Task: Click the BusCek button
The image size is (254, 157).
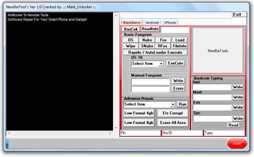Action: click(x=131, y=29)
